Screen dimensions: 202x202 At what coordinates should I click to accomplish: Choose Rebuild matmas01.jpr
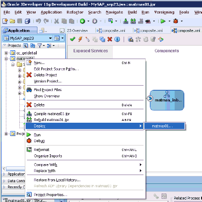(51, 120)
